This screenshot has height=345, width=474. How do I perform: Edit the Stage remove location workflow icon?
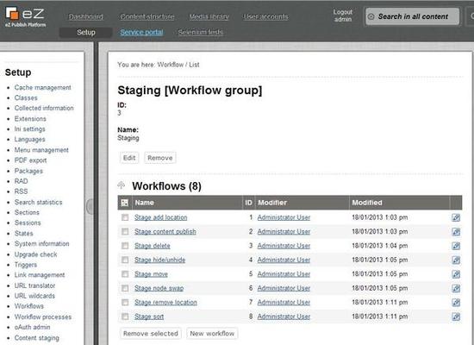[x=456, y=303]
